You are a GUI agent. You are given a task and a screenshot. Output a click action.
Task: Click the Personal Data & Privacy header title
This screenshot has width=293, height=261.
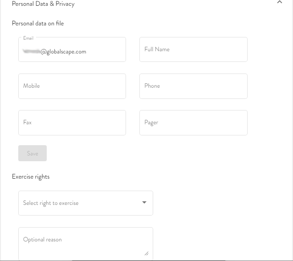pyautogui.click(x=43, y=4)
